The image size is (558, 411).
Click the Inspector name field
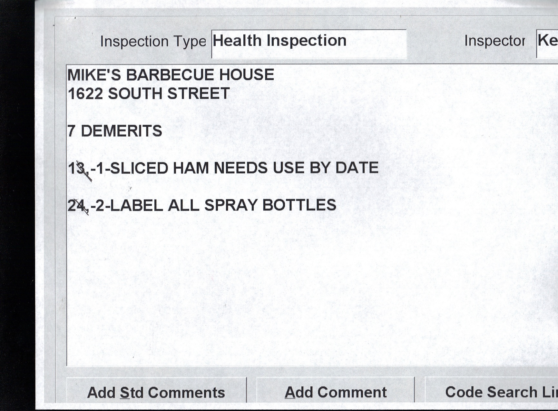(x=547, y=43)
